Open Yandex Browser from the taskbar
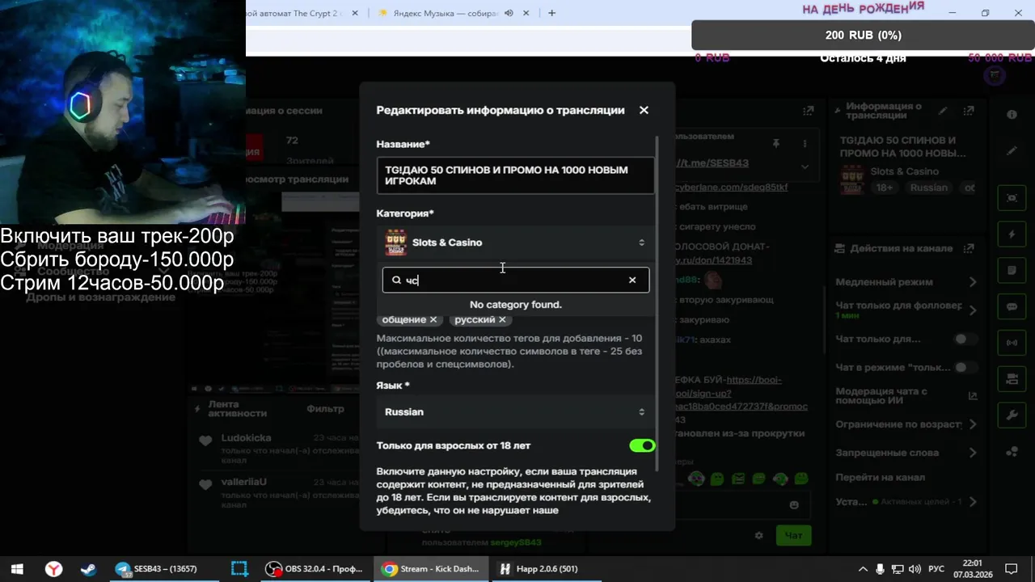Screen dimensions: 1035x582 point(53,569)
